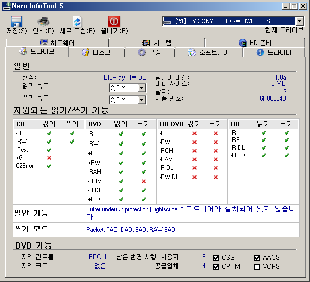Viewport: 310px width, 282px height.
Task: Toggle the CSS checkbox
Action: click(x=216, y=258)
